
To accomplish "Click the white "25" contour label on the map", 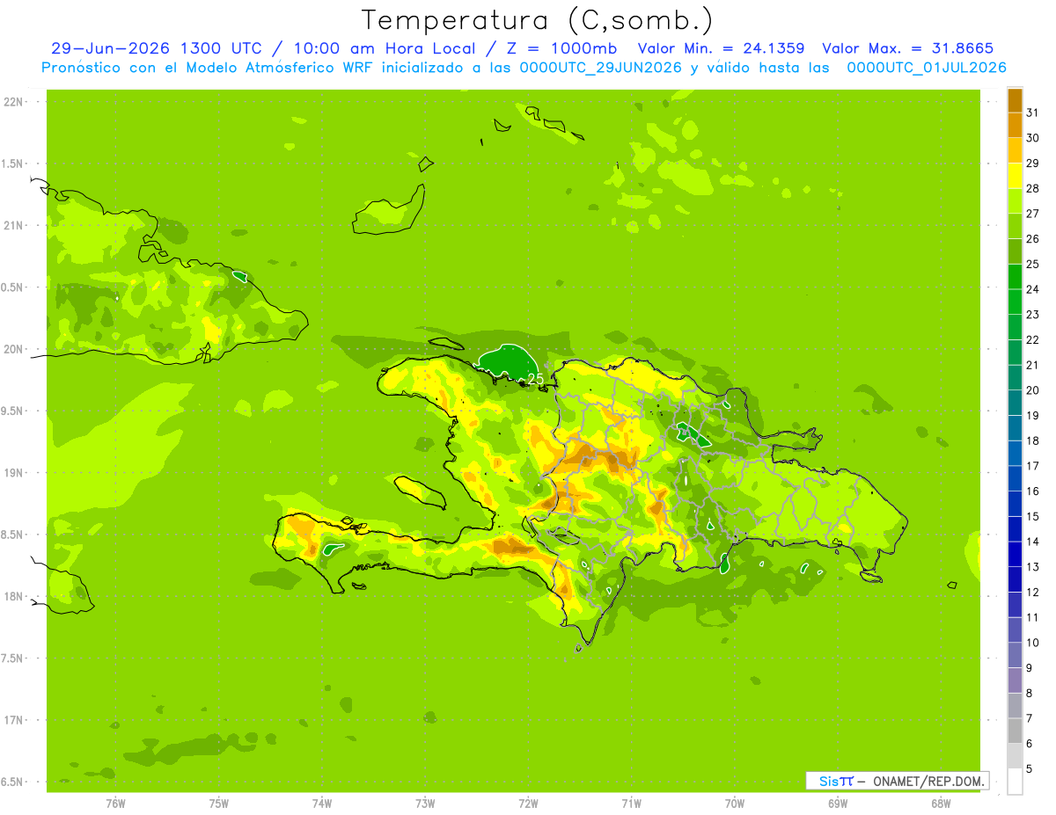I will [x=536, y=379].
